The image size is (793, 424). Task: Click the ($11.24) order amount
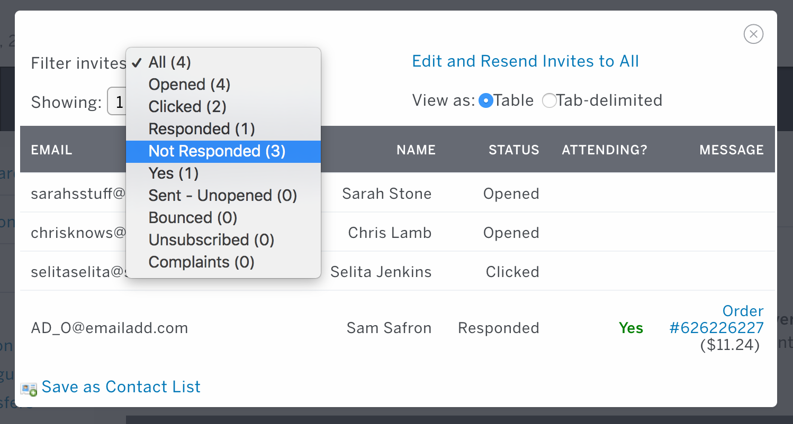pyautogui.click(x=730, y=346)
